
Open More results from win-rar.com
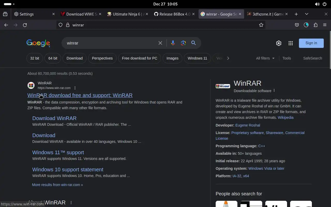click(57, 185)
